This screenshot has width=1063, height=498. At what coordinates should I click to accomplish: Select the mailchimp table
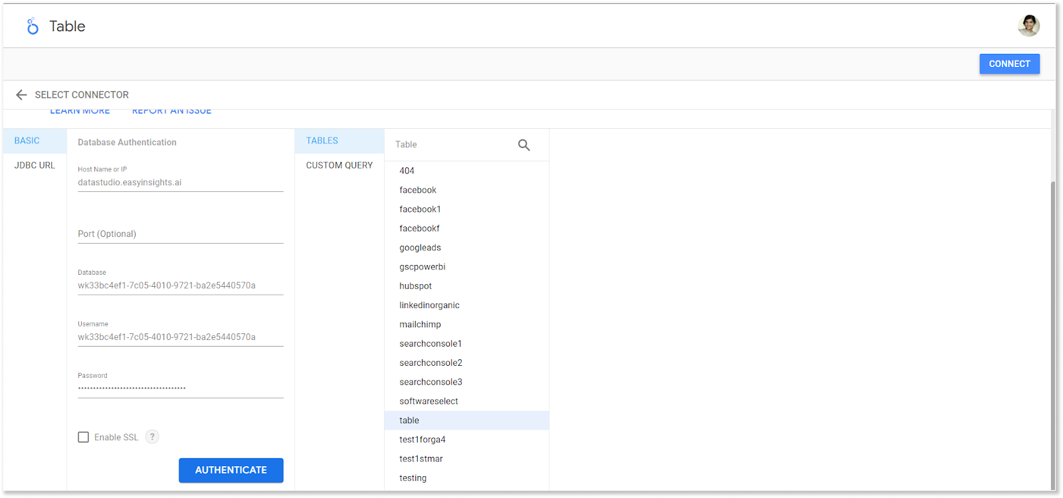coord(466,325)
